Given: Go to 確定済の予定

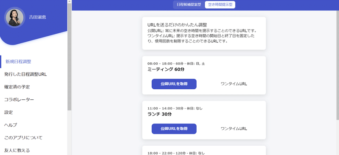Looking at the screenshot, I should 17,87.
